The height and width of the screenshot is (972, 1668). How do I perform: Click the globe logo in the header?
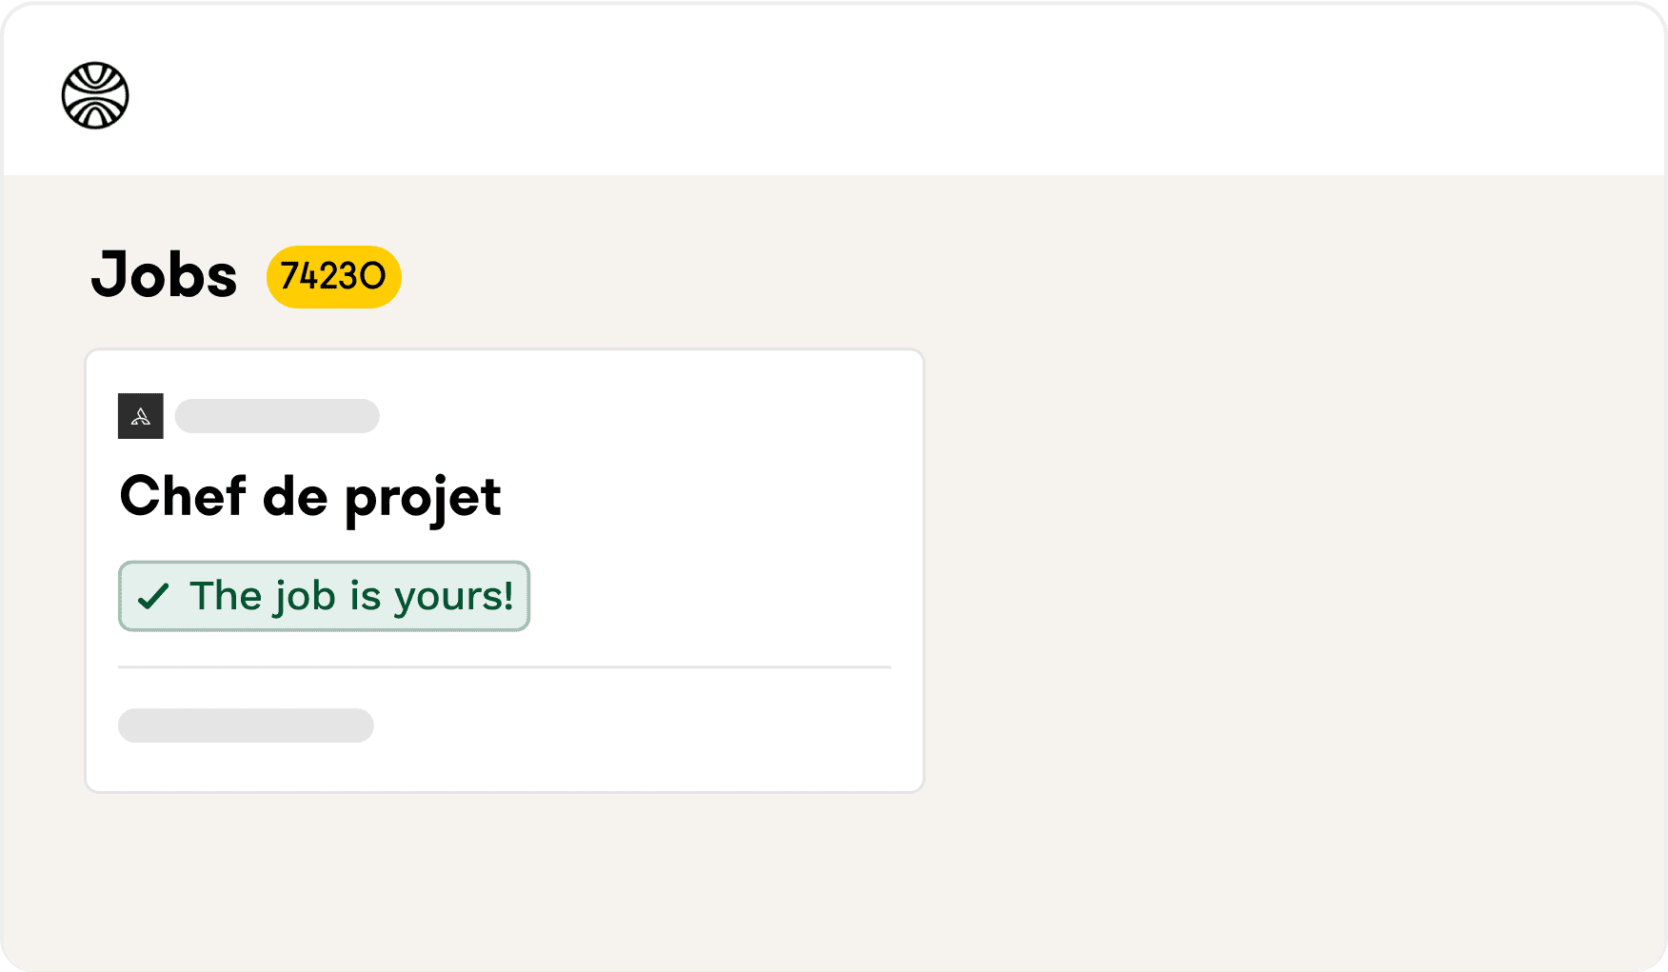95,95
